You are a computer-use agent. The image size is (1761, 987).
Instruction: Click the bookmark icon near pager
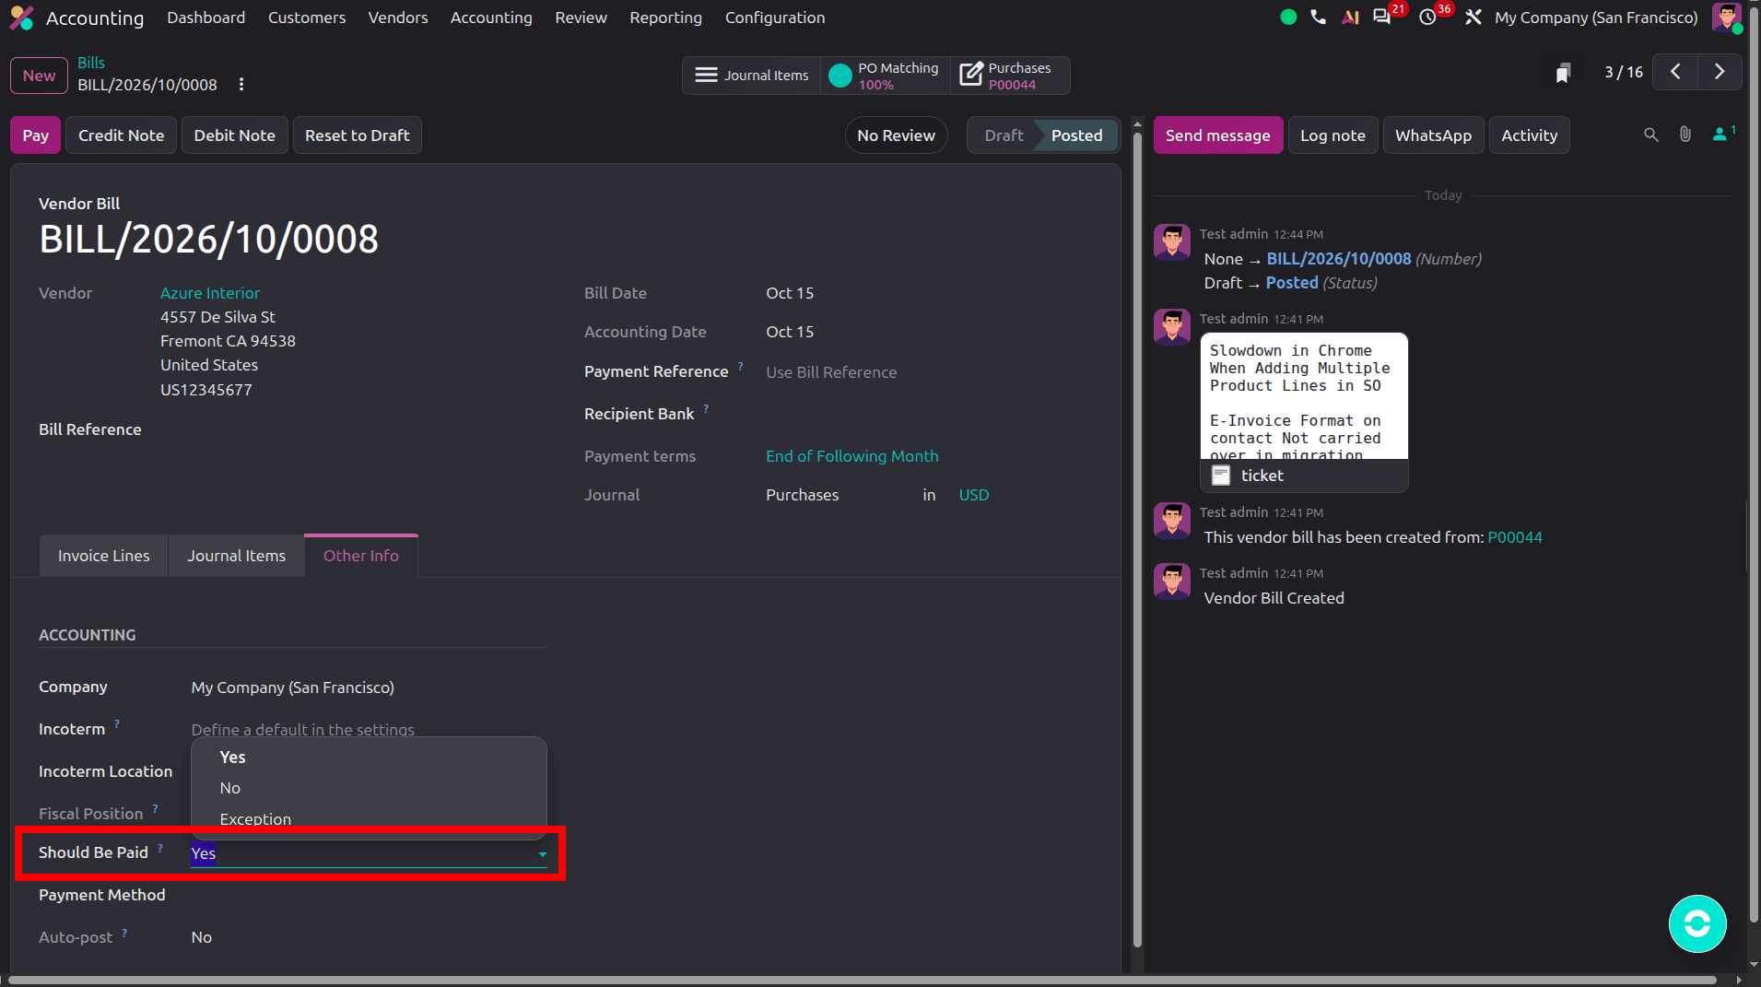point(1563,73)
